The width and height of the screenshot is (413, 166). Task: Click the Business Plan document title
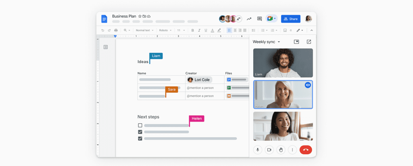(x=124, y=17)
